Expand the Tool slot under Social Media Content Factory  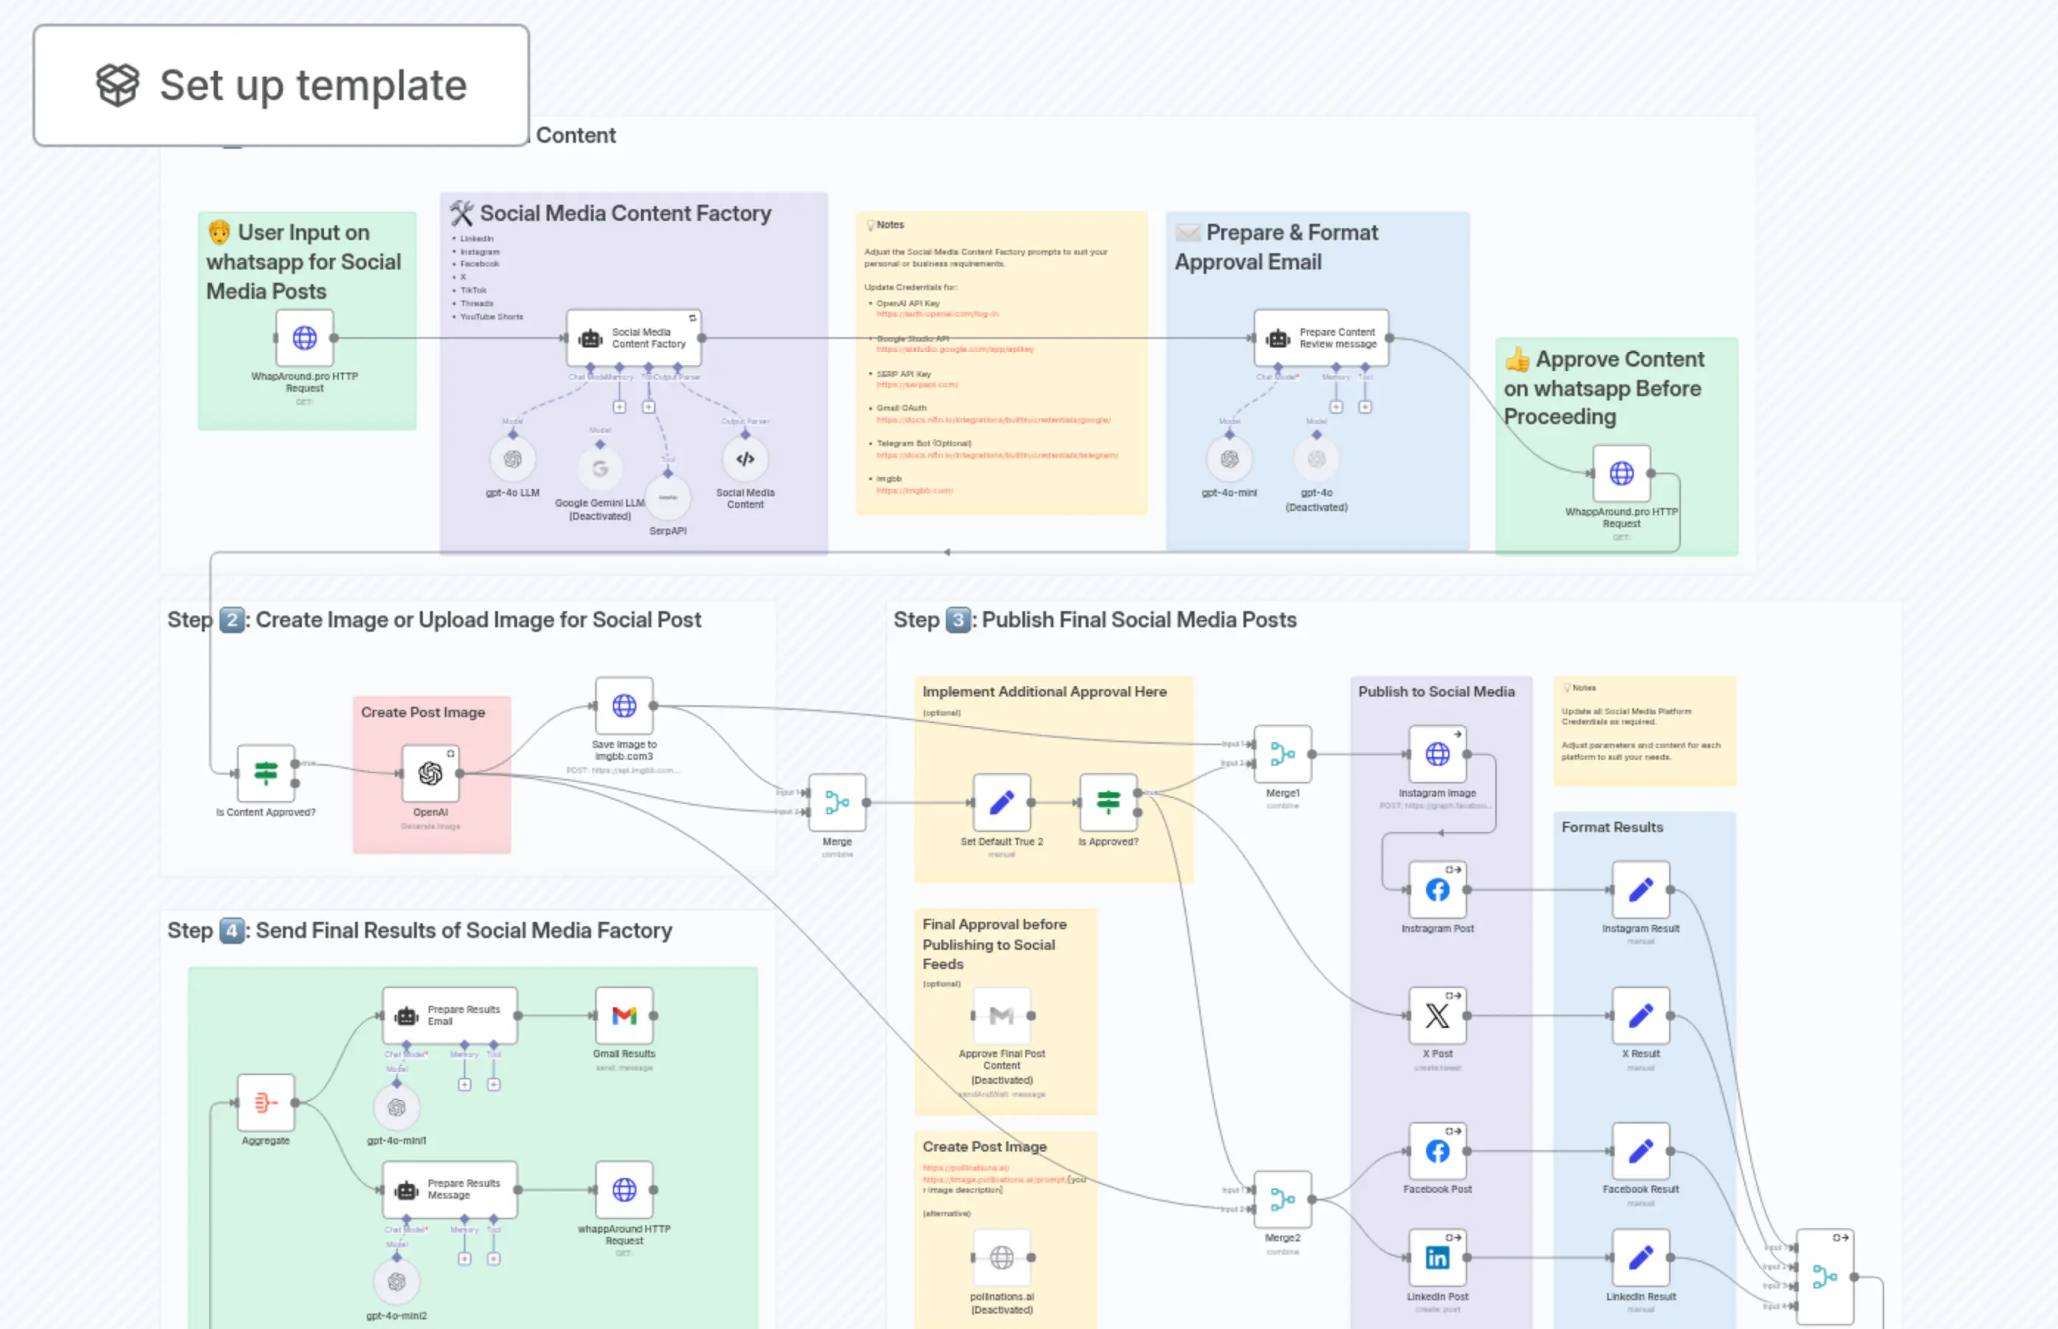[649, 406]
